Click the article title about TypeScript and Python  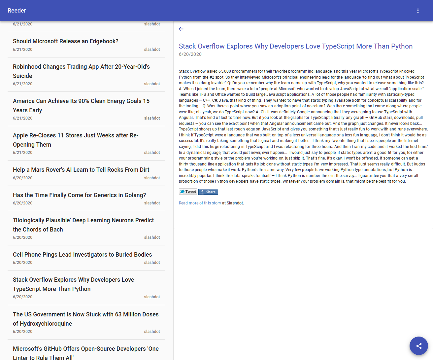click(296, 46)
